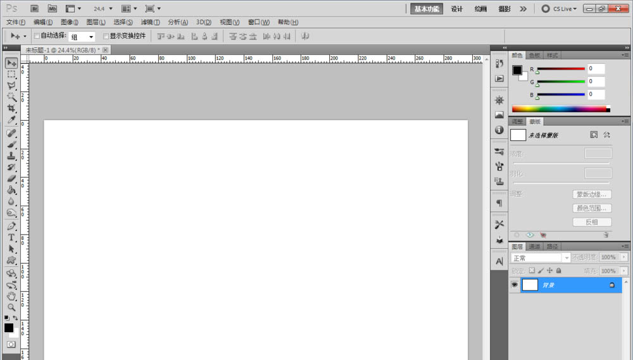Click the 颜色范围... button
Image resolution: width=633 pixels, height=360 pixels.
tap(592, 208)
